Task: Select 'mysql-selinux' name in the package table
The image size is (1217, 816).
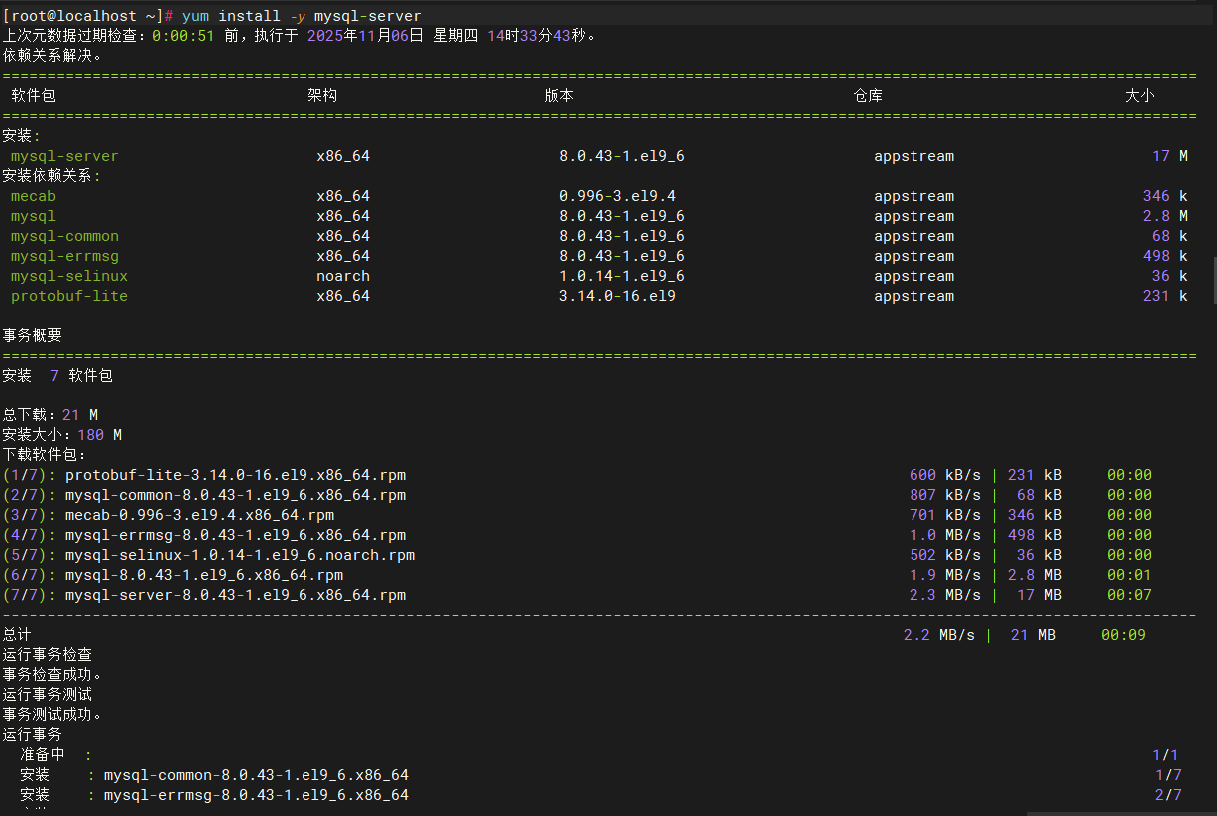Action: pyautogui.click(x=69, y=276)
